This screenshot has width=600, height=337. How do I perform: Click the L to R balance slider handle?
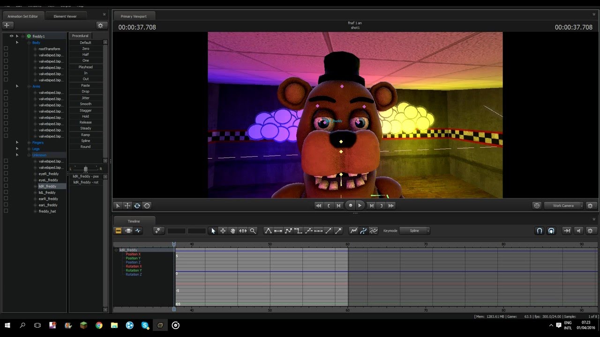tap(85, 168)
